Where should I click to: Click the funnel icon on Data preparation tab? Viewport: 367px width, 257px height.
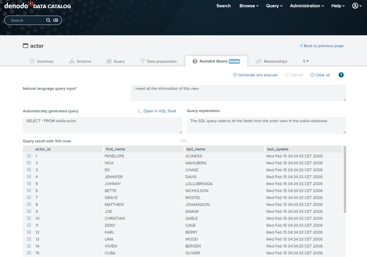(142, 61)
